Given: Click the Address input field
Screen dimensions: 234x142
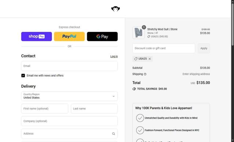Looking at the screenshot, I should 69,134.
